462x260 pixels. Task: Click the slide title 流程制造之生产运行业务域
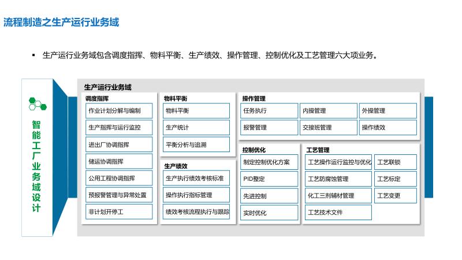(x=61, y=22)
